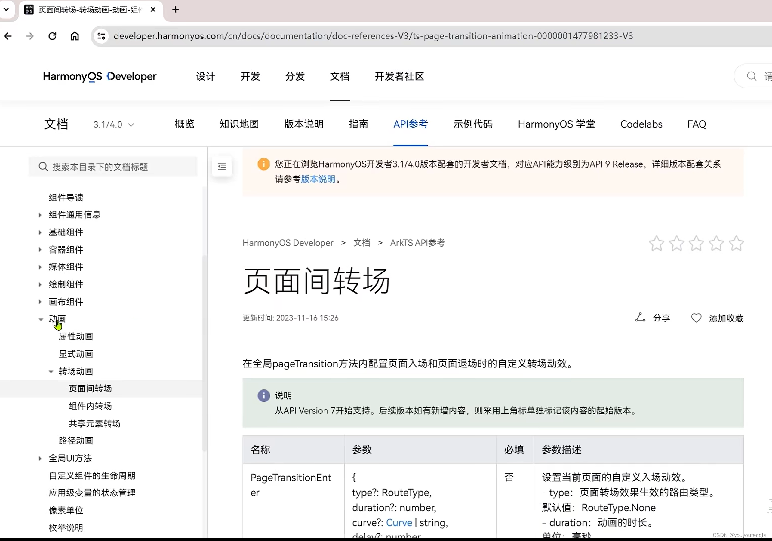Image resolution: width=772 pixels, height=541 pixels.
Task: Switch to the 概览 tab
Action: (185, 124)
